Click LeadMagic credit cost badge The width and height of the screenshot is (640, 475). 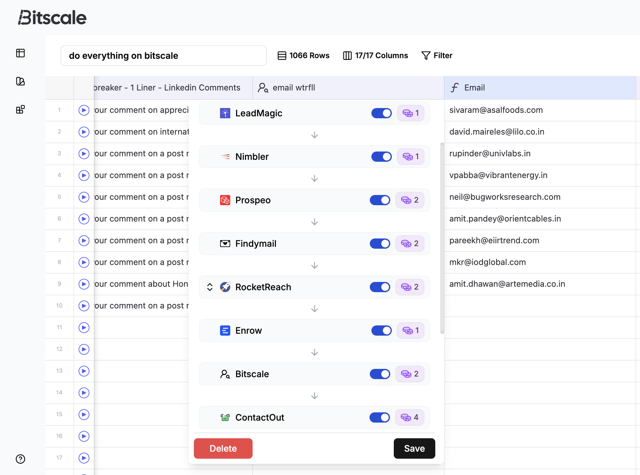pos(411,113)
